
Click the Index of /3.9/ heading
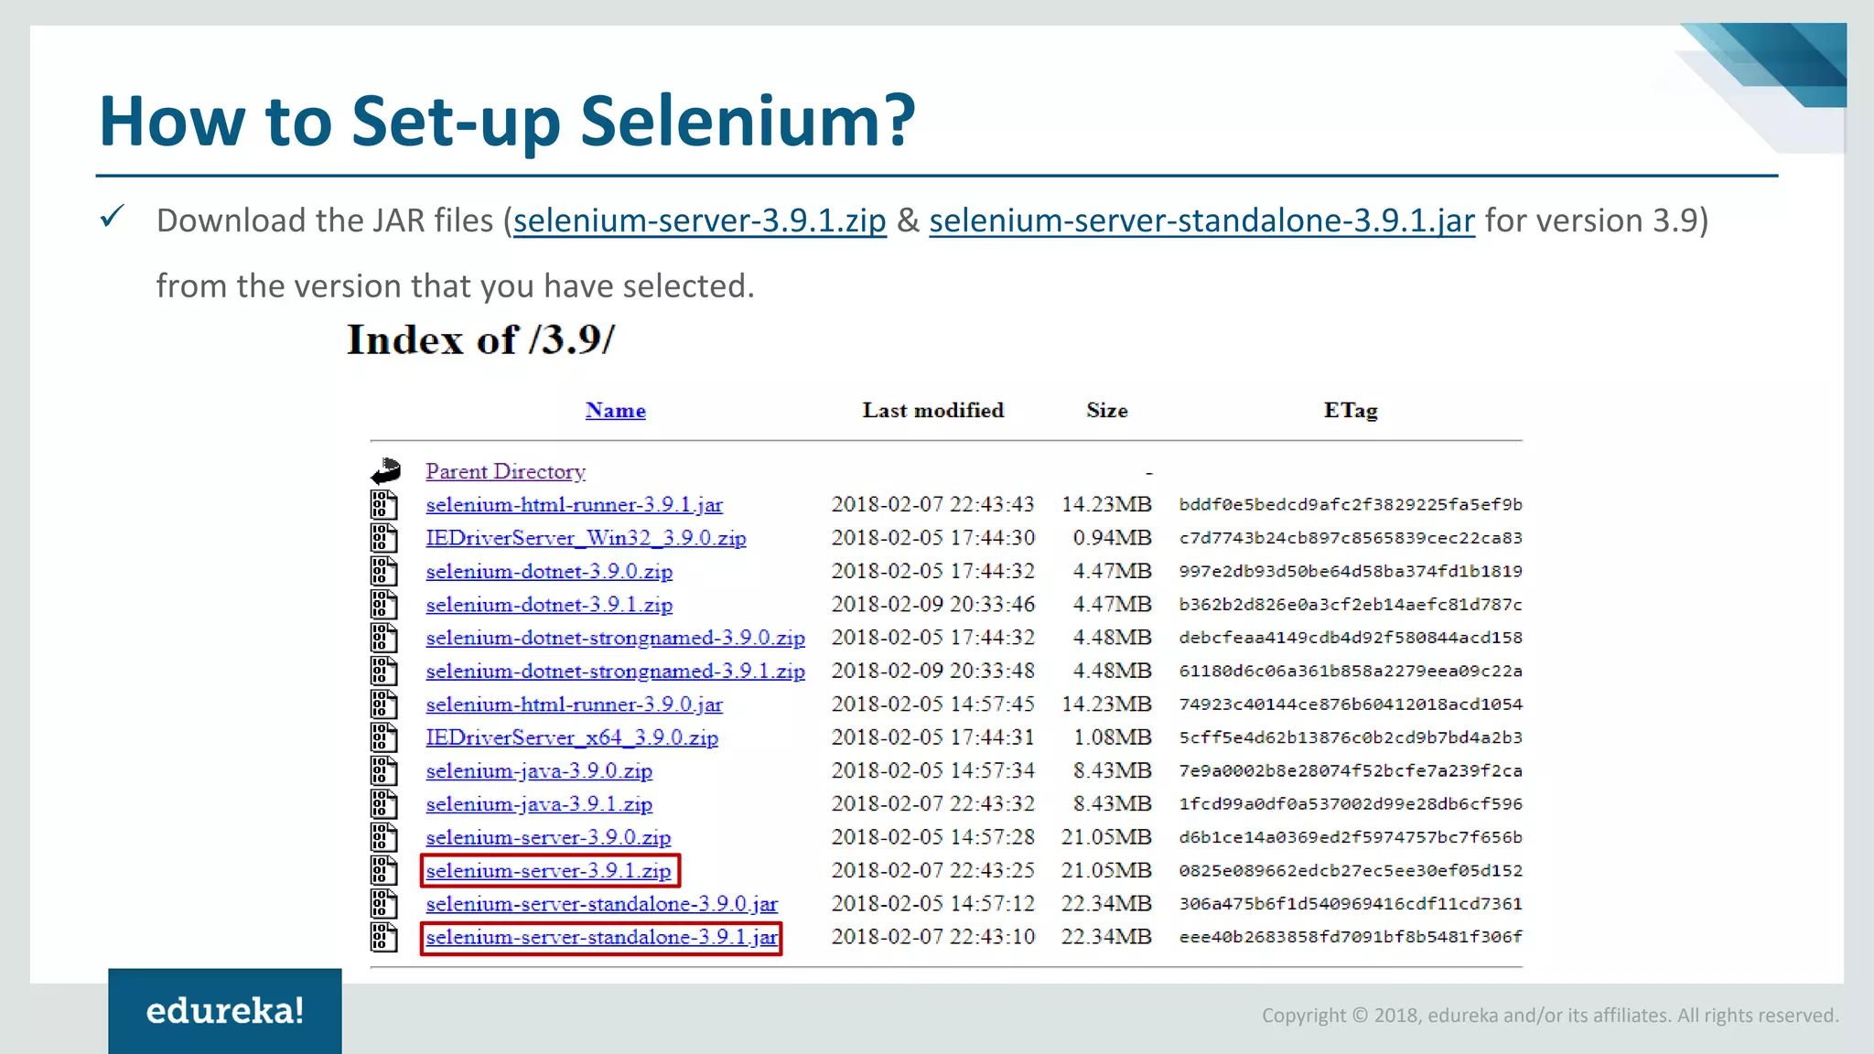click(x=481, y=340)
